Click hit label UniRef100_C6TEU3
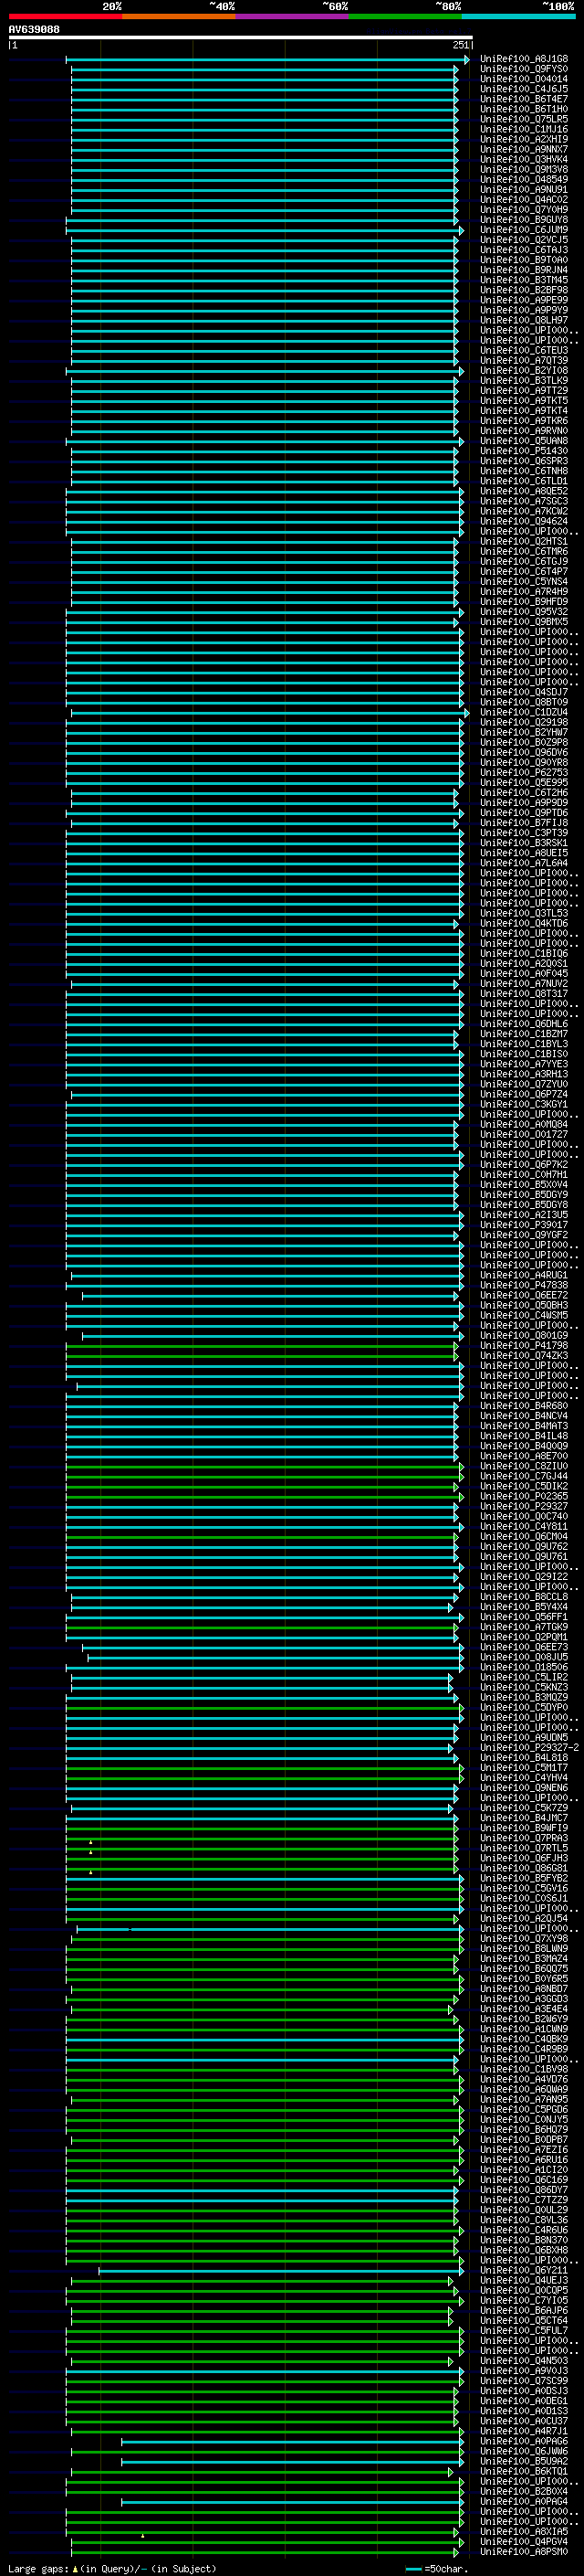Viewport: 584px width, 2576px height. 524,350
